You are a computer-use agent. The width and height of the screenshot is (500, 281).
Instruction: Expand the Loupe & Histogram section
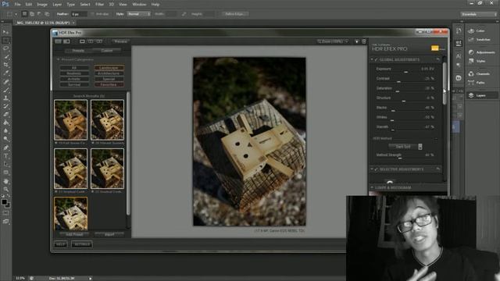[372, 187]
